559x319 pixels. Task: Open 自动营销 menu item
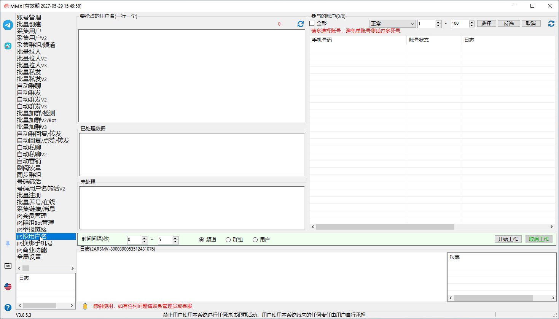point(29,161)
